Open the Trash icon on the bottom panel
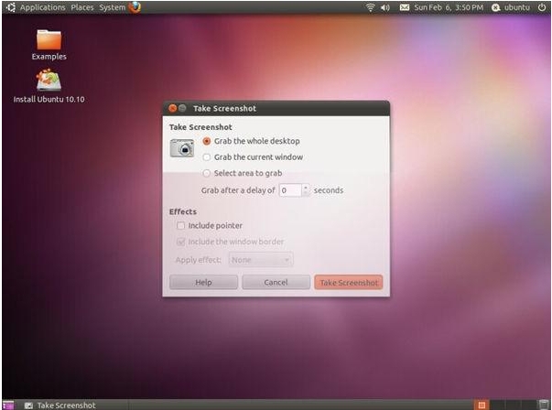Viewport: 552px width, 410px height. (544, 405)
